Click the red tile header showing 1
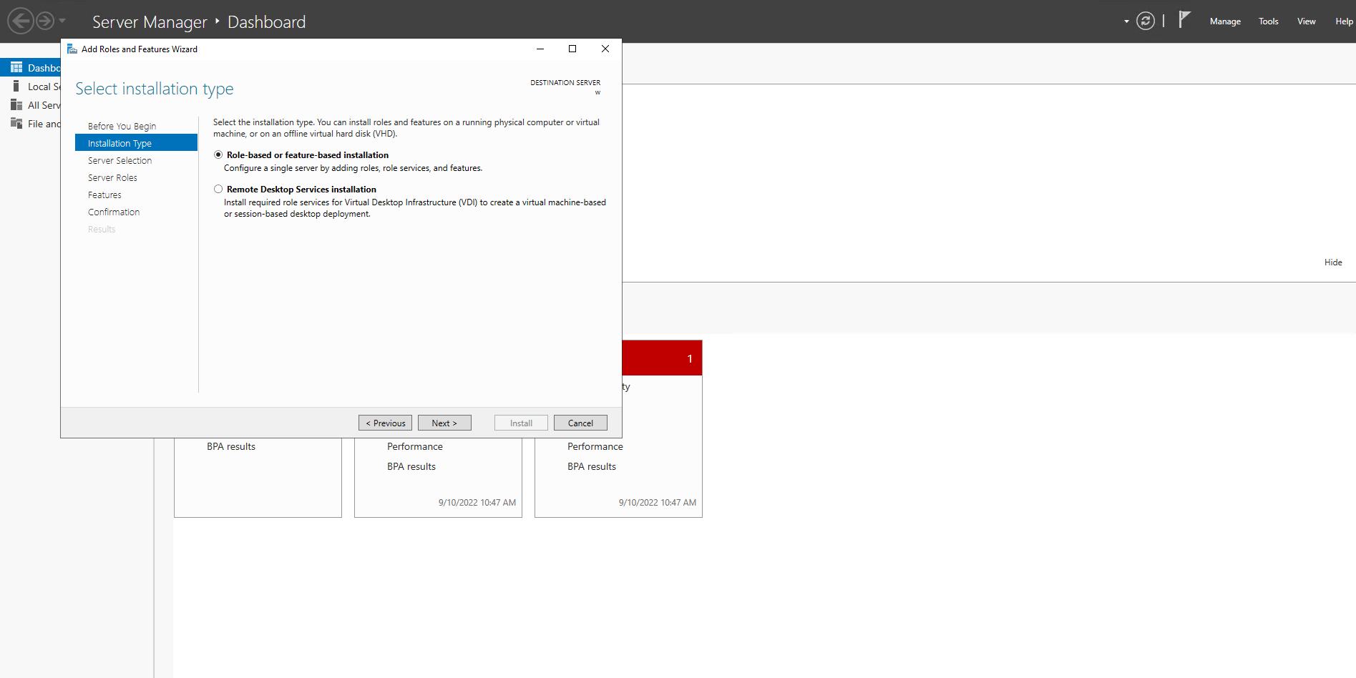Screen dimensions: 1356x678 662,358
